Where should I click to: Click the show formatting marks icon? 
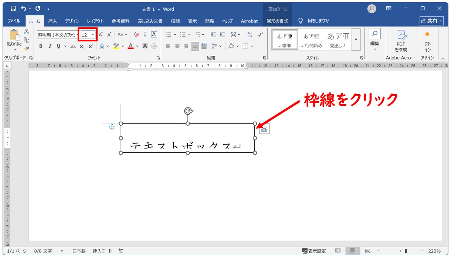click(260, 35)
